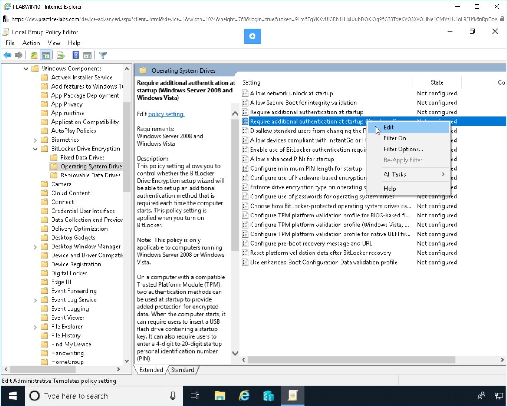Viewport: 507px width, 406px height.
Task: Open the blue Help question mark icon
Action: 76,55
